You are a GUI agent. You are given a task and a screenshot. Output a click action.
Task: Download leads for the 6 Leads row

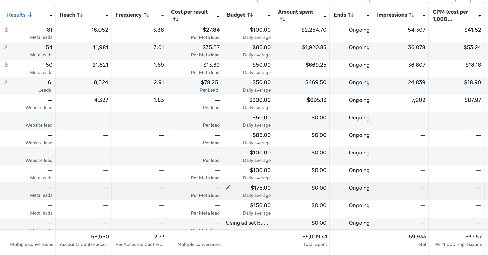tap(6, 82)
